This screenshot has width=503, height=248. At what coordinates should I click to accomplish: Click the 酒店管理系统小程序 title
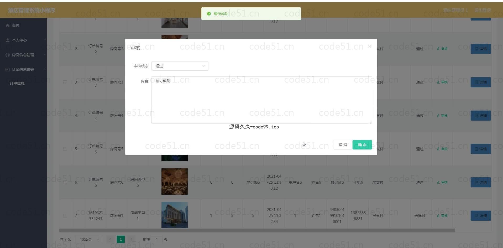click(x=32, y=10)
